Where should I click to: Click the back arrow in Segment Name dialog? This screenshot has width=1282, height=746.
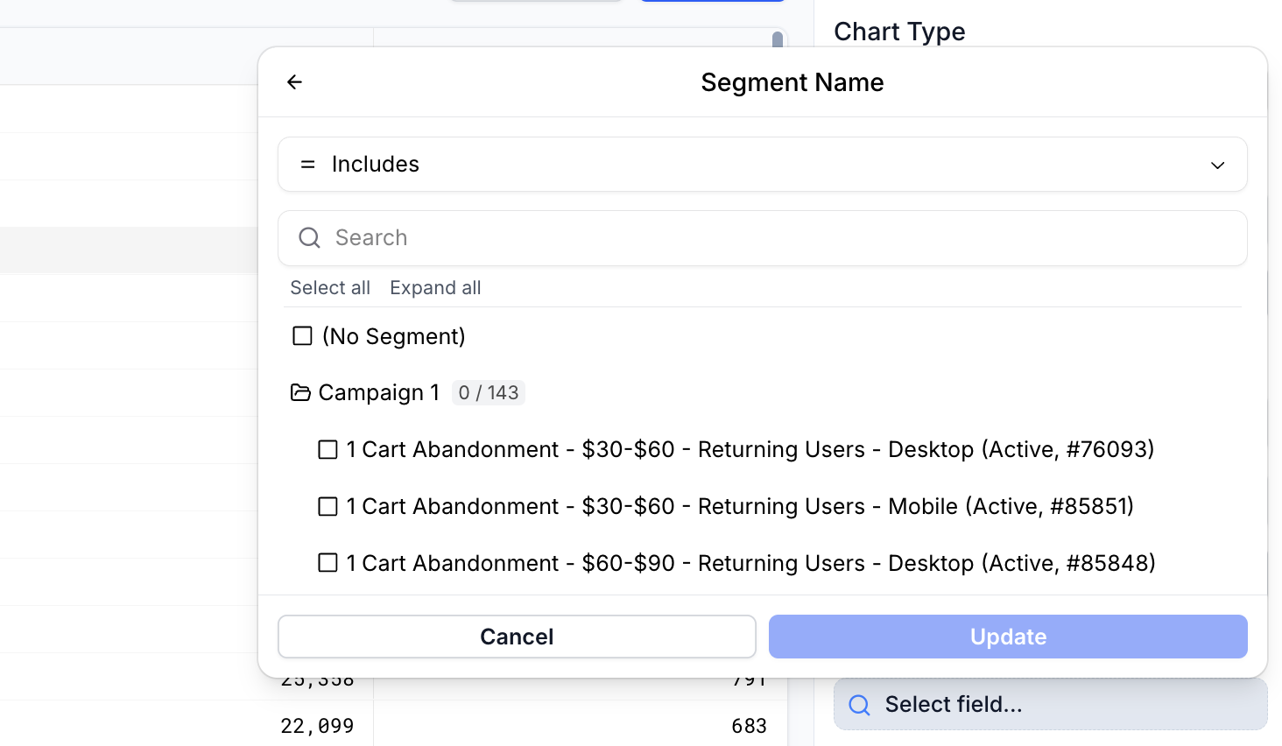coord(294,82)
